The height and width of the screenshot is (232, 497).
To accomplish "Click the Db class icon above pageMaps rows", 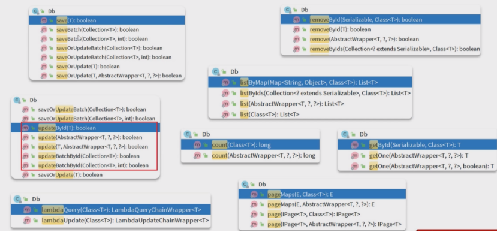I will coord(245,184).
